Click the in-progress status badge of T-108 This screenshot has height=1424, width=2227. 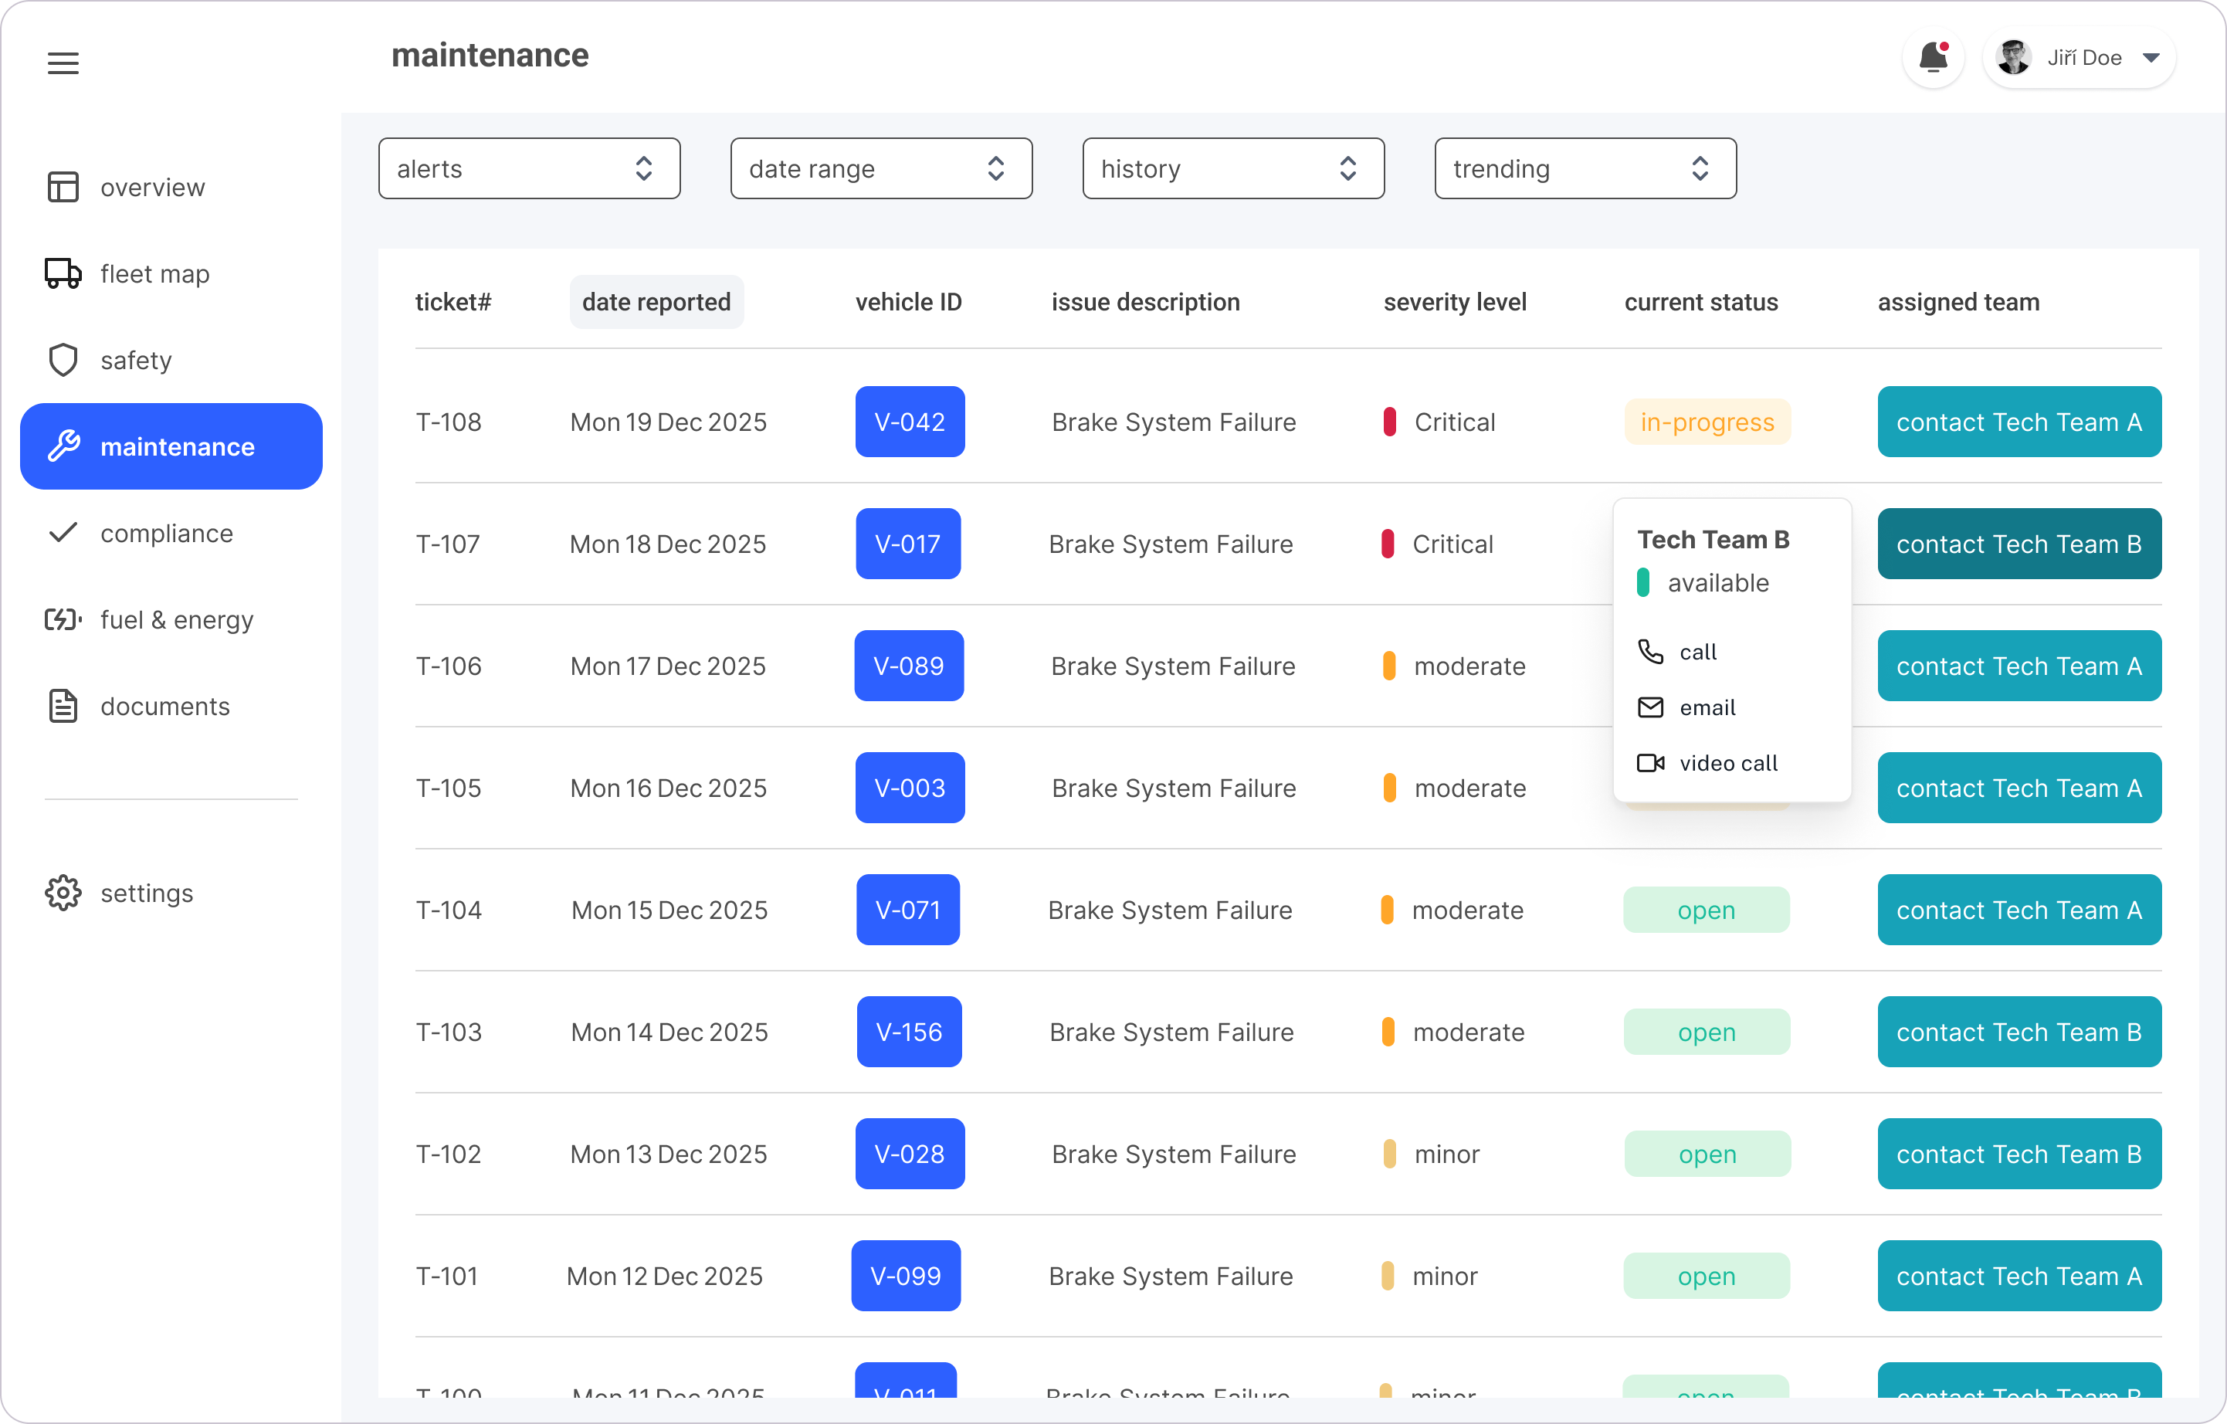click(x=1707, y=422)
